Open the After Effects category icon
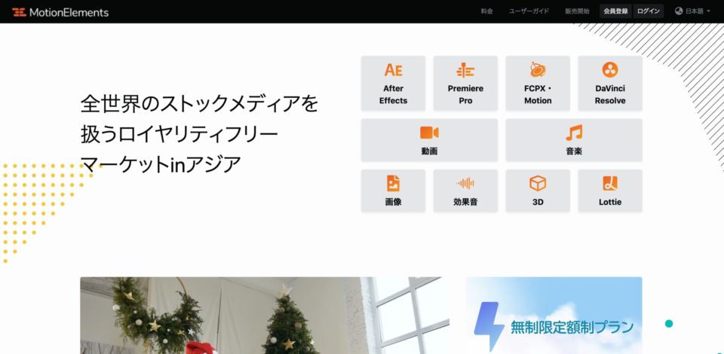This screenshot has width=724, height=354. tap(394, 70)
